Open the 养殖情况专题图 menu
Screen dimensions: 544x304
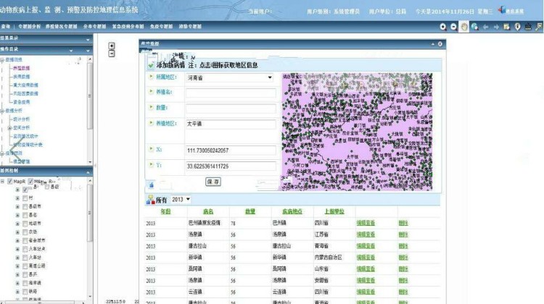[61, 26]
